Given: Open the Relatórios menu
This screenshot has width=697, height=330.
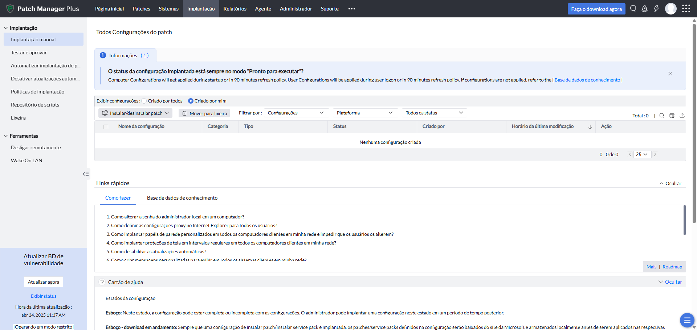Looking at the screenshot, I should pyautogui.click(x=235, y=9).
